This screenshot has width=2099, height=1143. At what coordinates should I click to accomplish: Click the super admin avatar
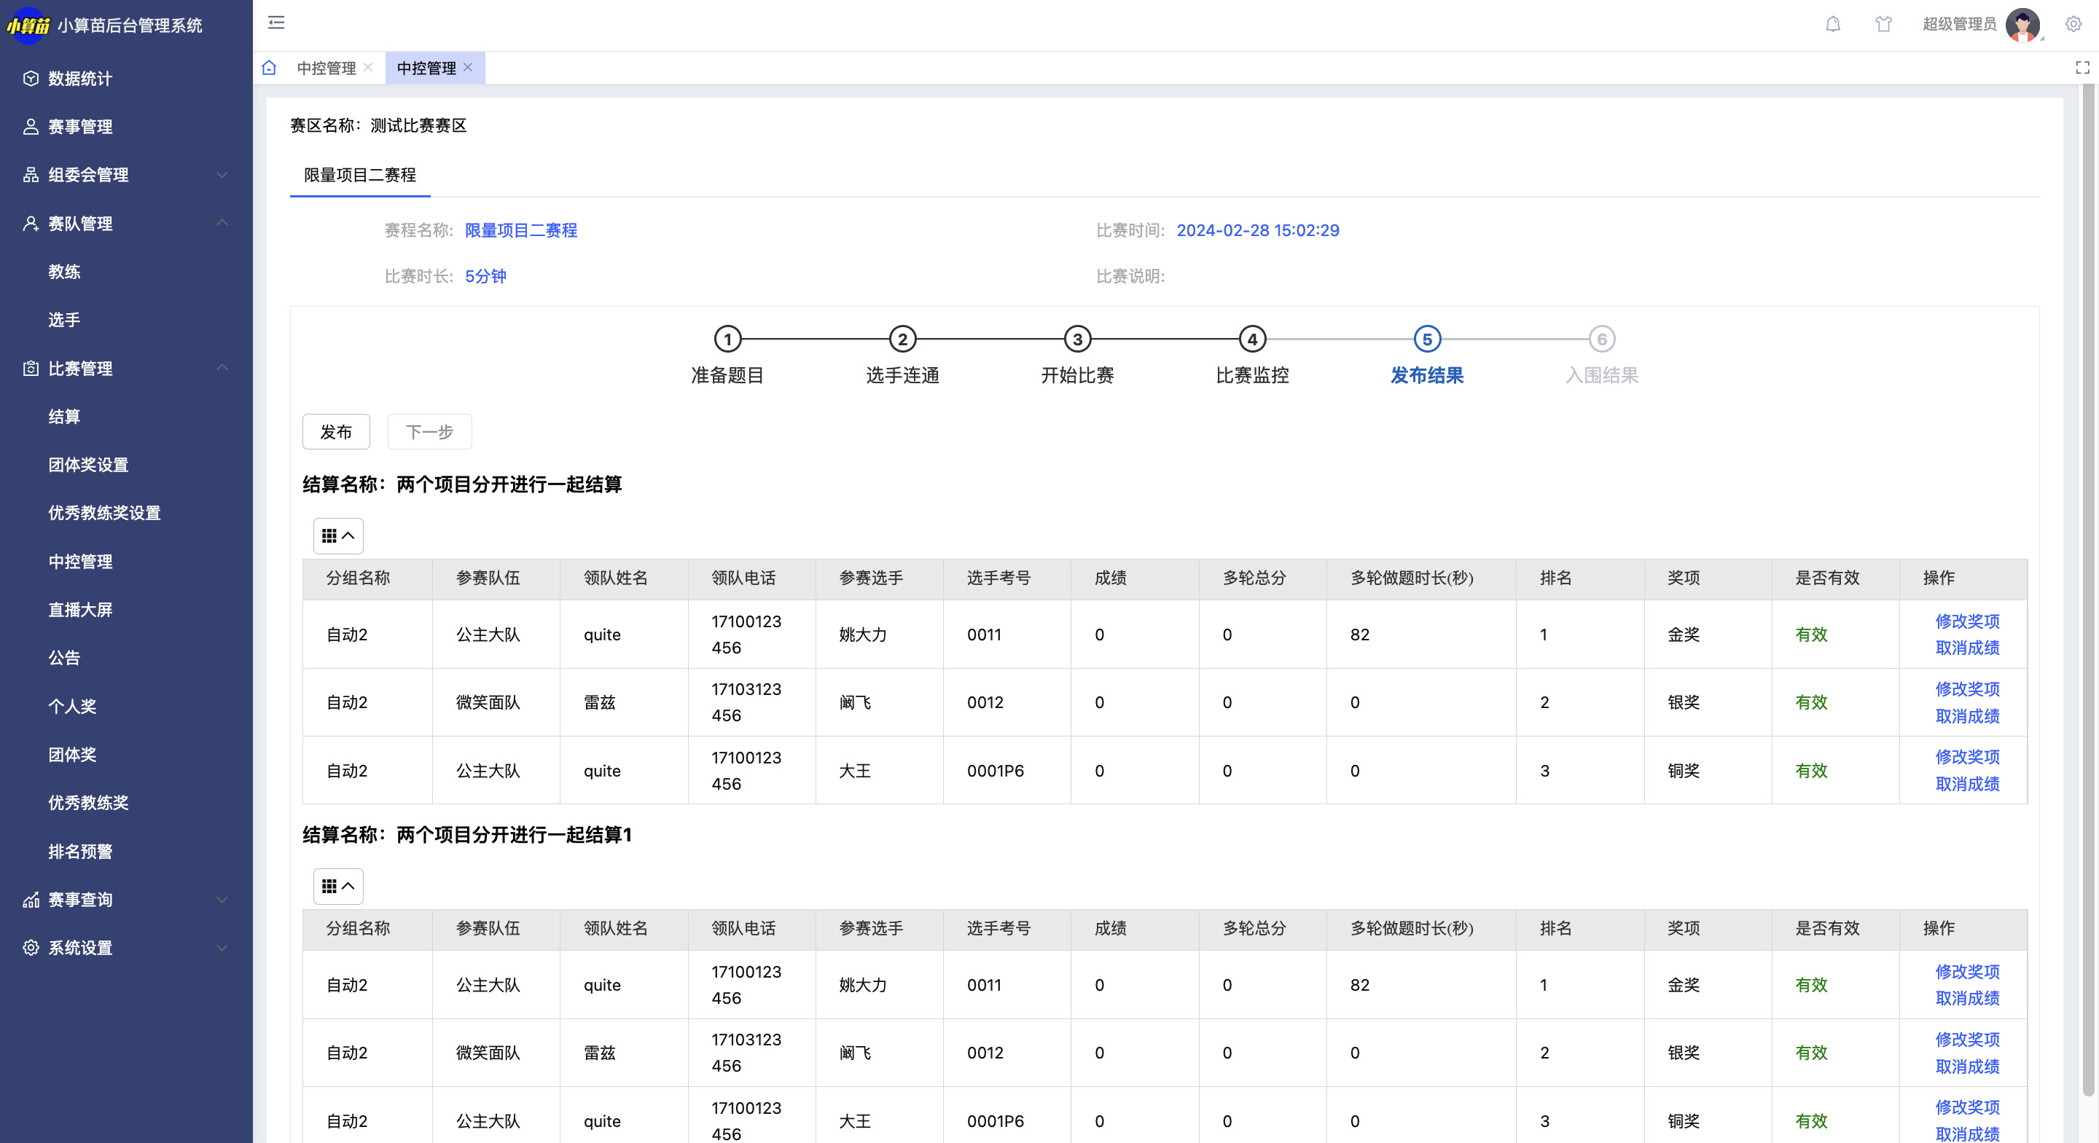click(x=2022, y=25)
